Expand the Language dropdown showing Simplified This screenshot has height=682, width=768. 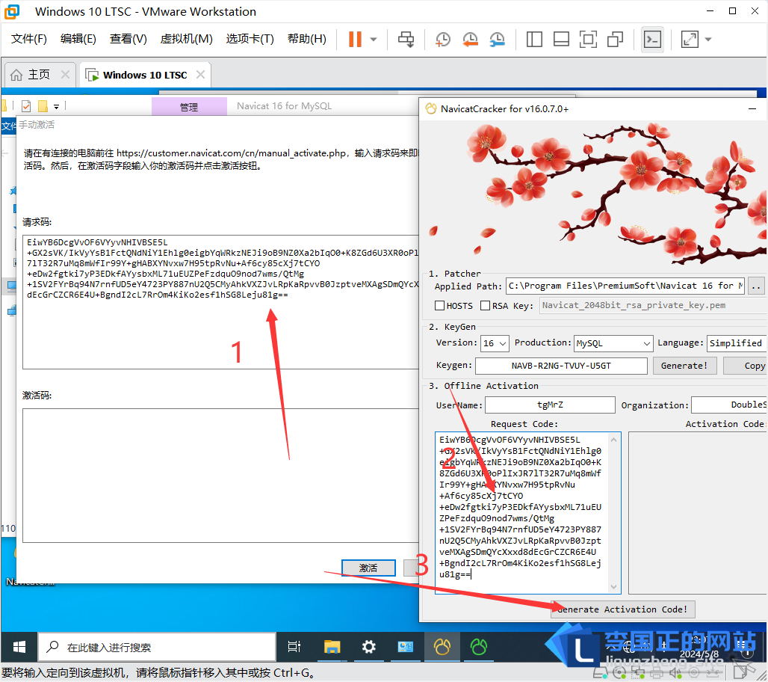[x=736, y=343]
